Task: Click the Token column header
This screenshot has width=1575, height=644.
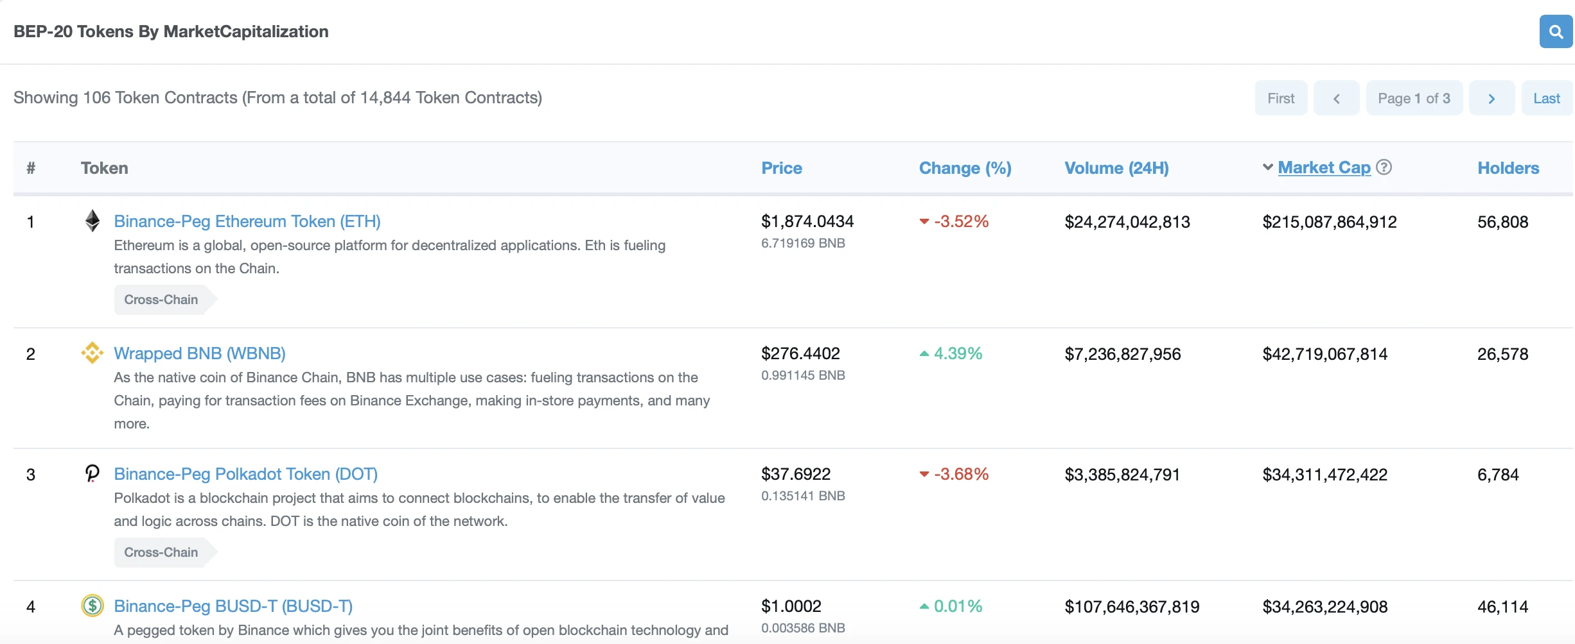Action: point(105,168)
